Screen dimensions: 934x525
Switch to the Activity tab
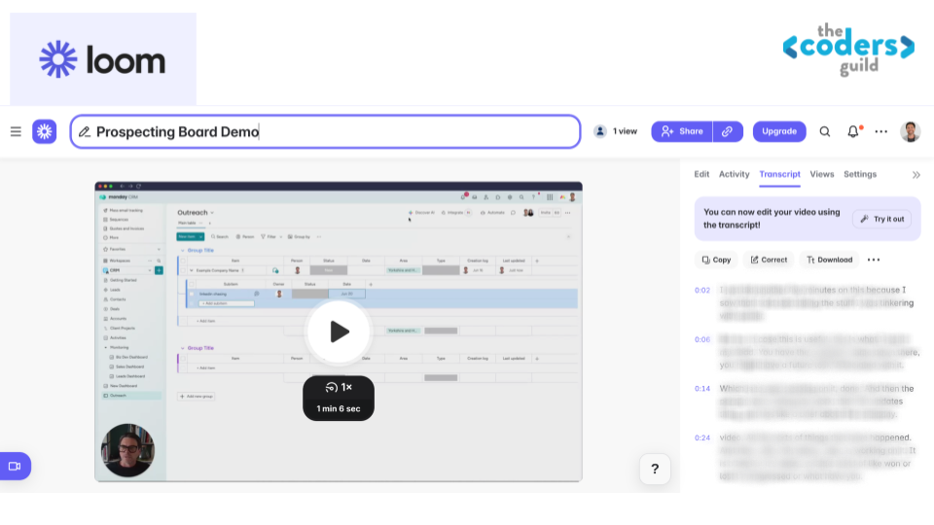pyautogui.click(x=734, y=174)
